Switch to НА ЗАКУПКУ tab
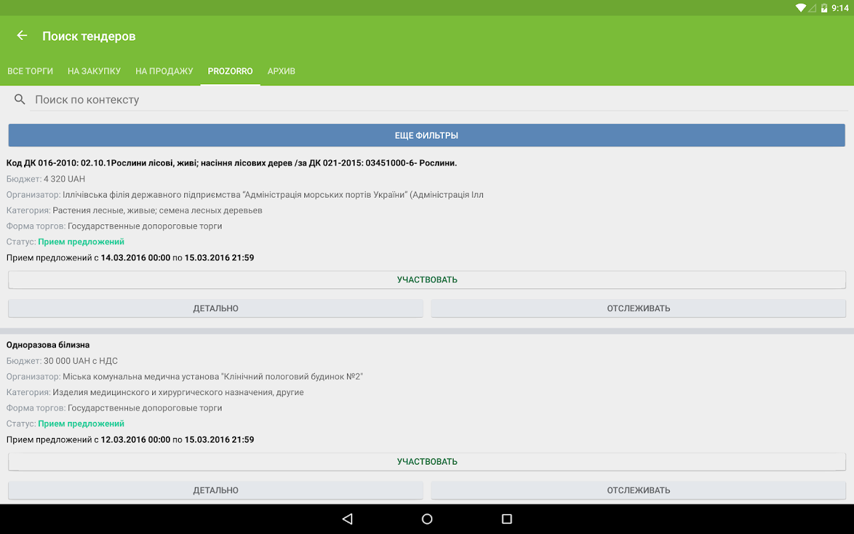Screen dimensions: 854x534 (94, 71)
